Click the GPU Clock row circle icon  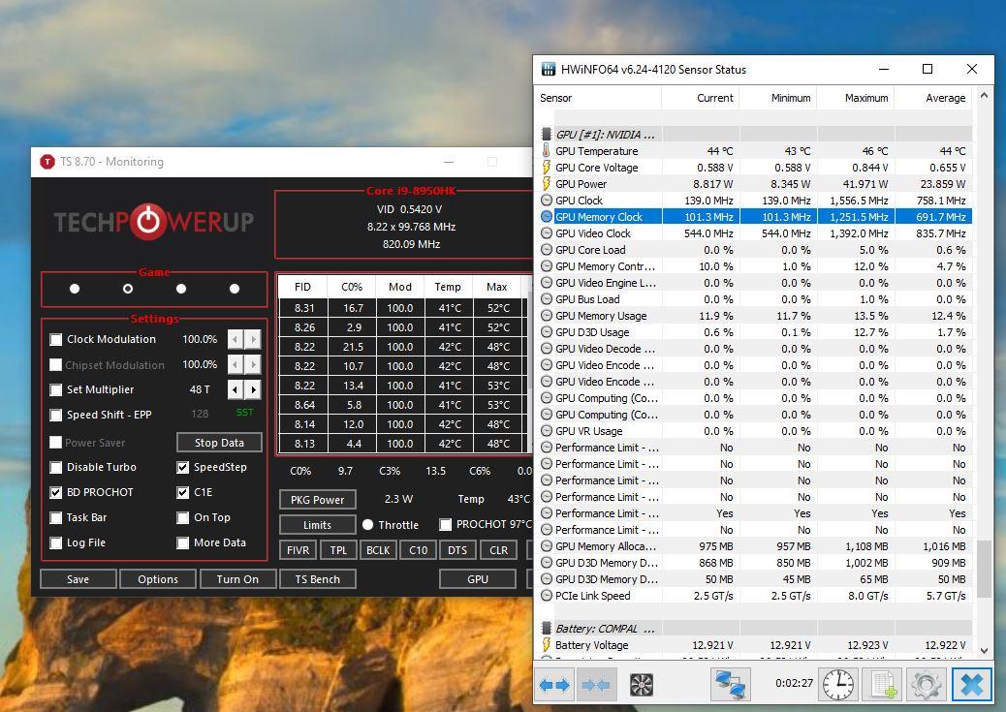[546, 201]
